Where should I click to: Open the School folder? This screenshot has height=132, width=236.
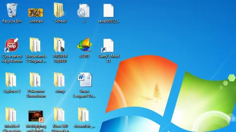click(x=59, y=10)
